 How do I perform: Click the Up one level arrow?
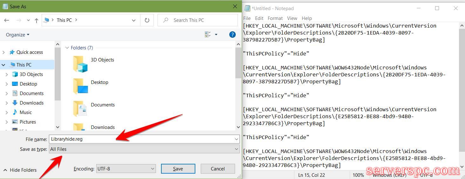[x=37, y=20]
